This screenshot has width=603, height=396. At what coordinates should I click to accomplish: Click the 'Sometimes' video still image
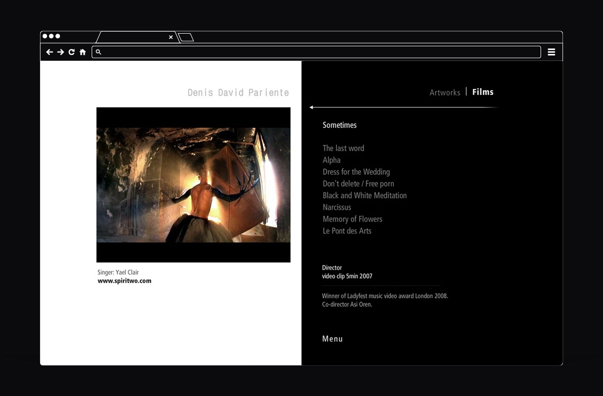pos(193,185)
